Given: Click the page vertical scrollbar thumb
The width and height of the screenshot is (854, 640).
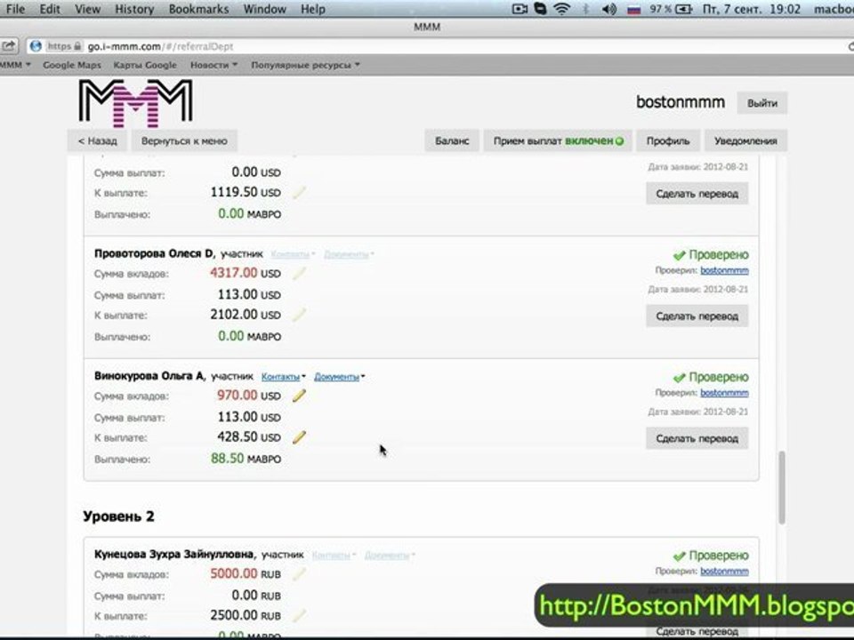Looking at the screenshot, I should tap(782, 487).
